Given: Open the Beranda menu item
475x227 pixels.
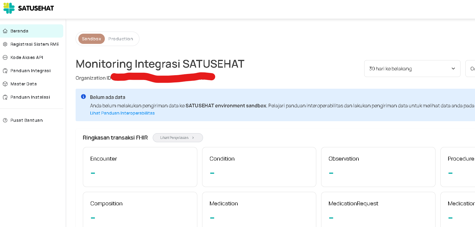Looking at the screenshot, I should (32, 31).
